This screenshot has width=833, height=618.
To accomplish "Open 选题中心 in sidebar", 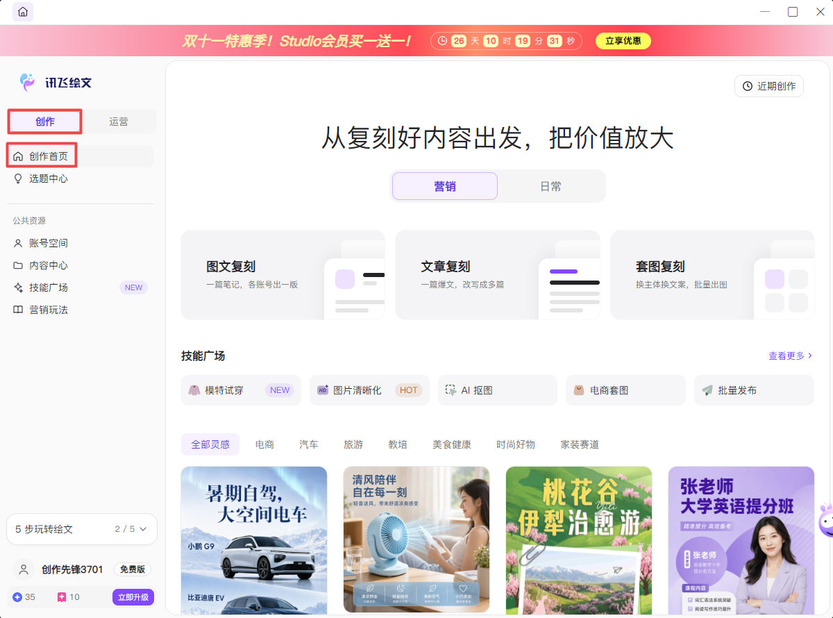I will coord(80,178).
